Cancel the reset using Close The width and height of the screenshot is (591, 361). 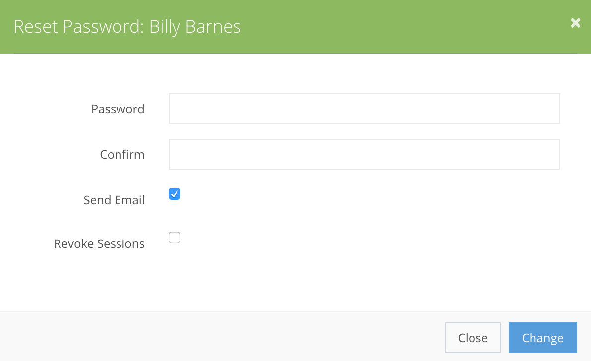point(473,338)
